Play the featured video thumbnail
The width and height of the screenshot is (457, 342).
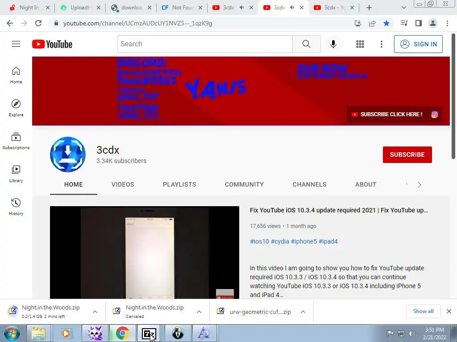144,252
